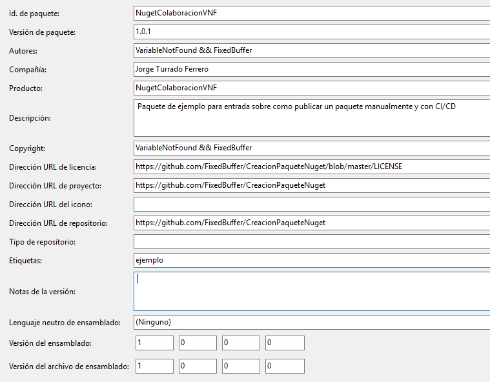Click the 'Autores:' label
Viewport: 490px width, 382px height.
(x=23, y=51)
